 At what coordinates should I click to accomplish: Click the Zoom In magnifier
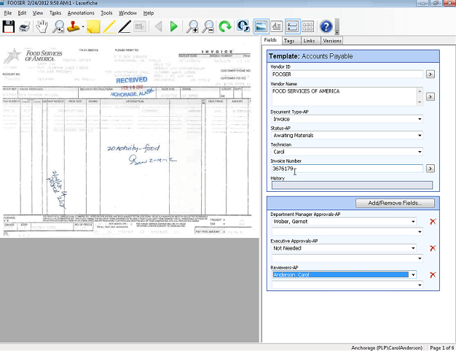pyautogui.click(x=192, y=27)
